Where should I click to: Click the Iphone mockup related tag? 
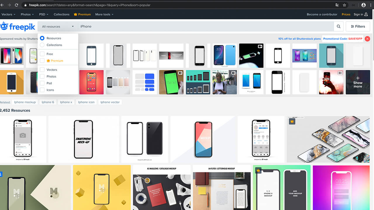pyautogui.click(x=25, y=102)
